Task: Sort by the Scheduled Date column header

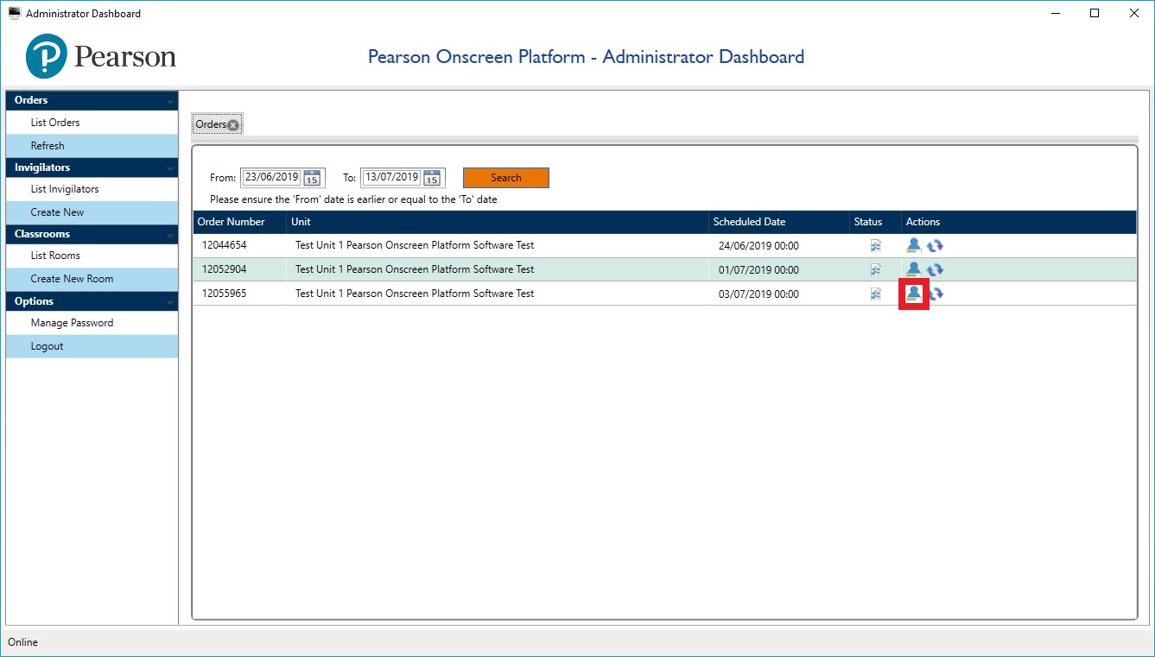Action: [749, 222]
